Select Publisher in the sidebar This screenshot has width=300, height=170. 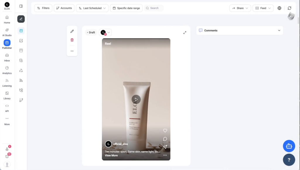[x=7, y=44]
